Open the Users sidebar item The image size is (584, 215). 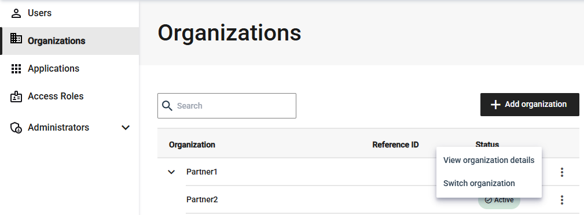pos(69,13)
